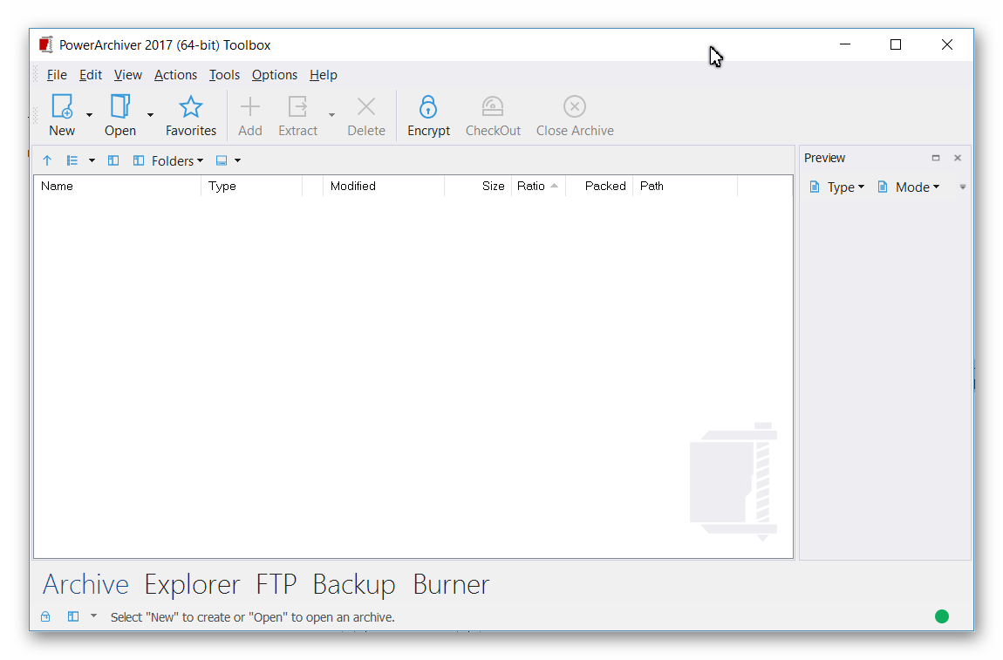Click the list view style icon
Image resolution: width=1003 pixels, height=660 pixels.
tap(72, 160)
